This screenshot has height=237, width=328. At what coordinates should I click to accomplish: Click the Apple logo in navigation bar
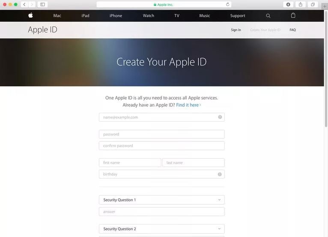(x=30, y=15)
